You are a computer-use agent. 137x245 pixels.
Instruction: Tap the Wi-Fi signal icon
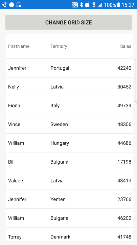click(94, 5)
